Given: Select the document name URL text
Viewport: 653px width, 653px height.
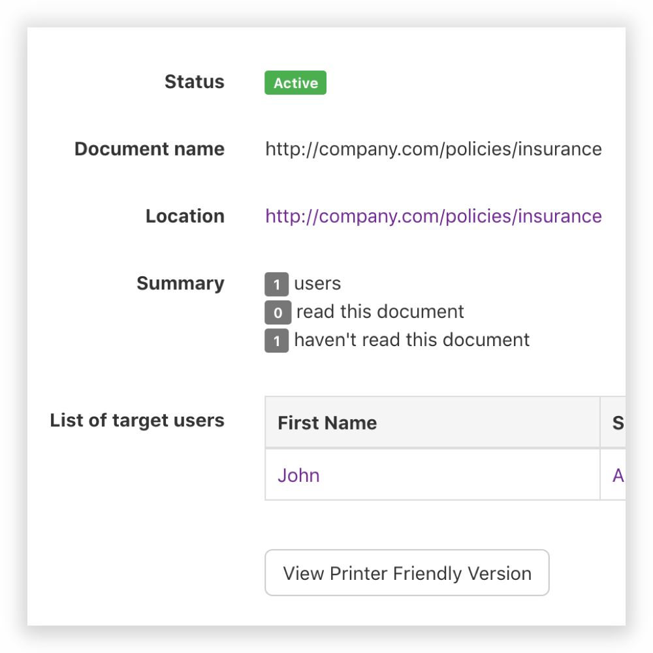Looking at the screenshot, I should [x=433, y=149].
